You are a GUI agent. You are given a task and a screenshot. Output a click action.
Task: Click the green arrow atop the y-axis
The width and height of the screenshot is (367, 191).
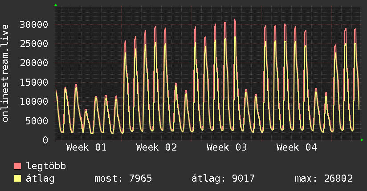[56, 5]
